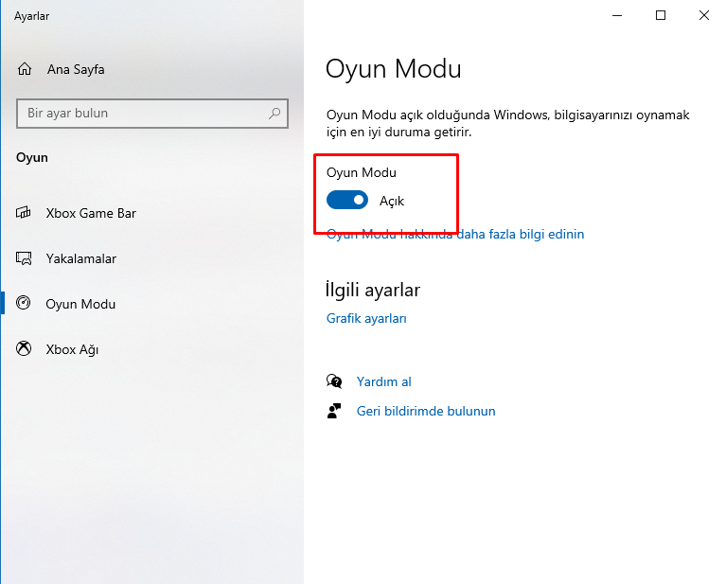
Task: Click the Yardım al link
Action: tap(384, 381)
